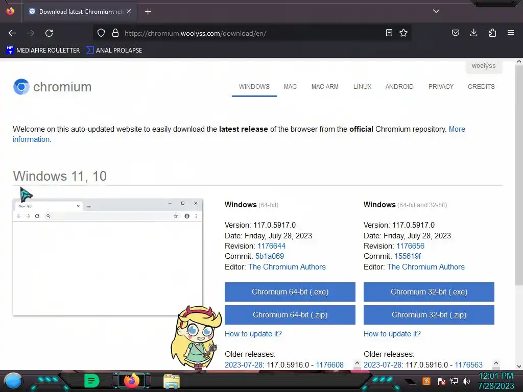The image size is (523, 392).
Task: Open the CREDITS tab
Action: pos(481,87)
